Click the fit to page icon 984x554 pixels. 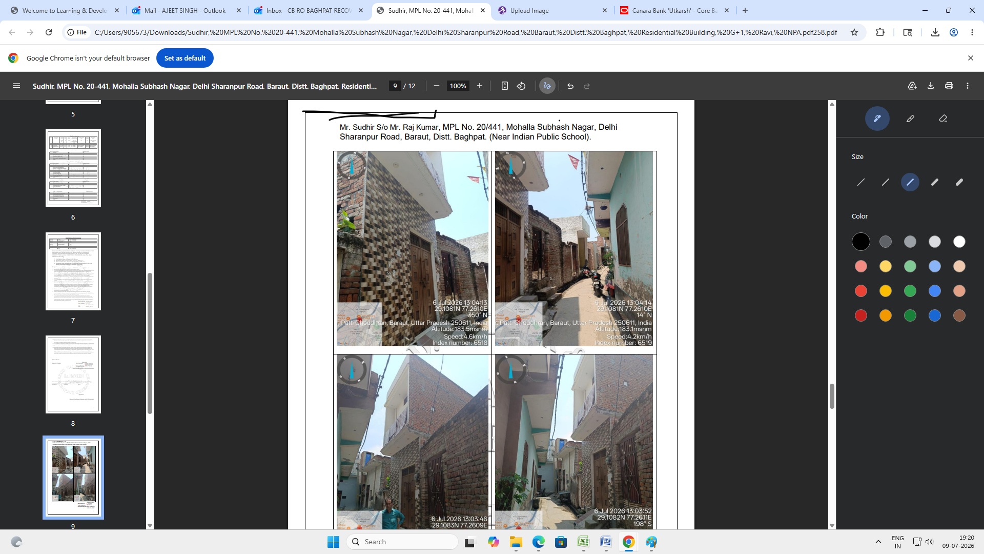coord(504,86)
